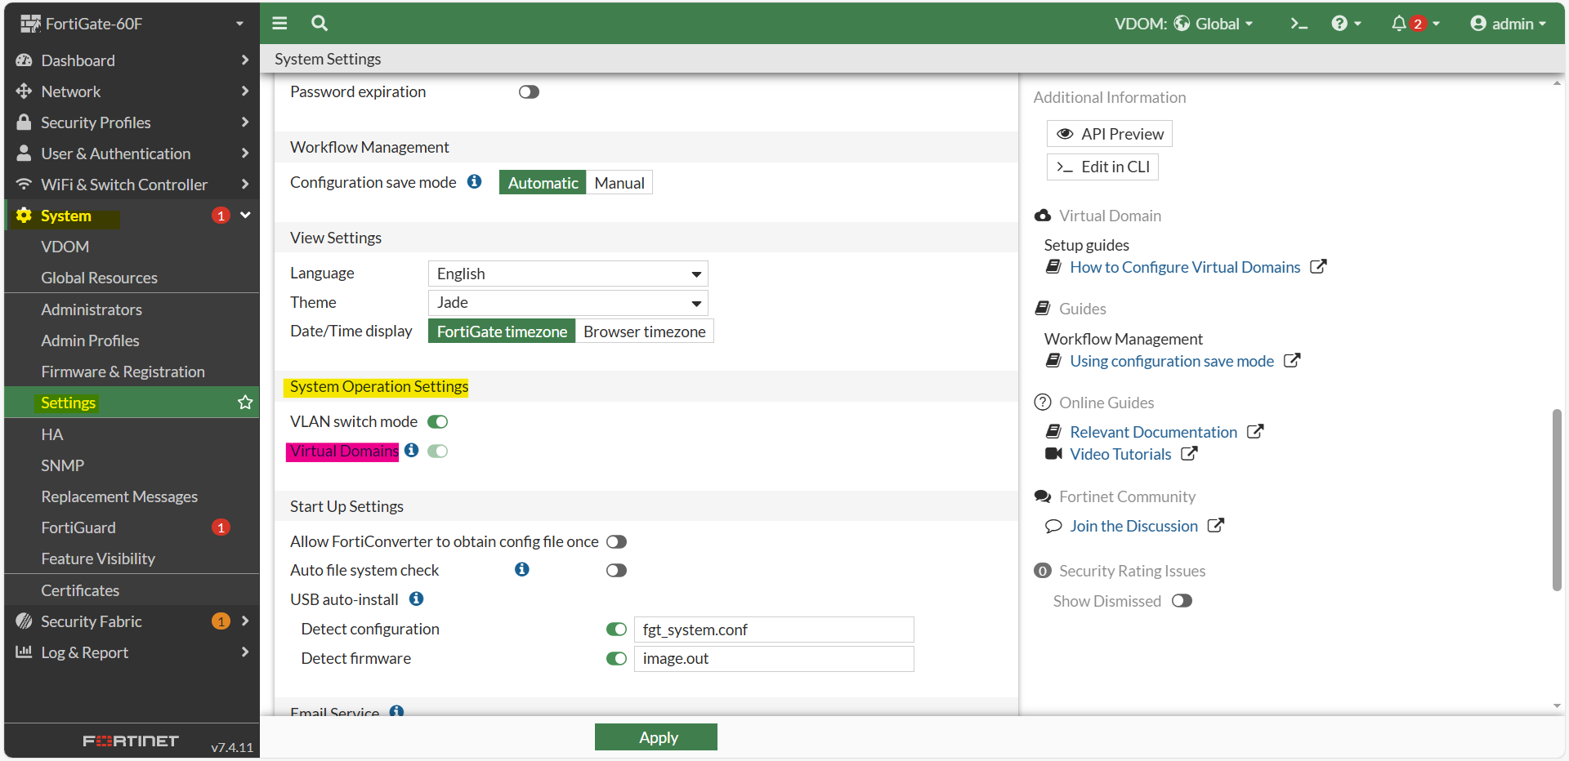Expand the Security Fabric menu chevron
This screenshot has width=1569, height=761.
[245, 621]
